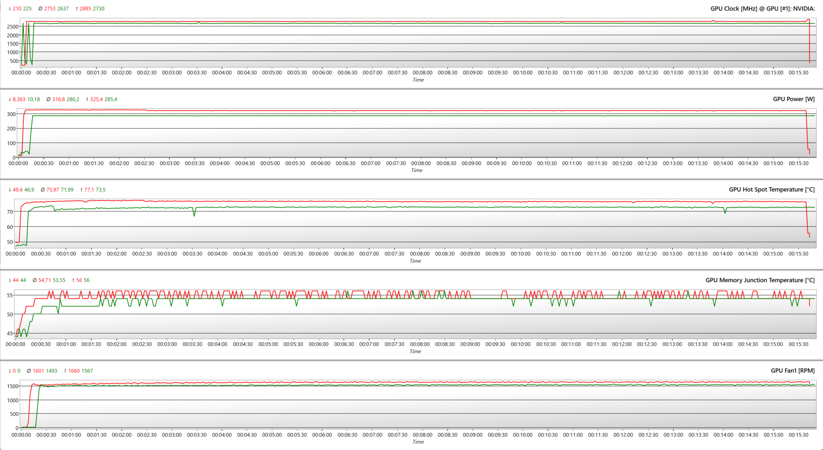The width and height of the screenshot is (823, 450).
Task: Select the green average value 280,2 for GPU Power
Action: [73, 99]
